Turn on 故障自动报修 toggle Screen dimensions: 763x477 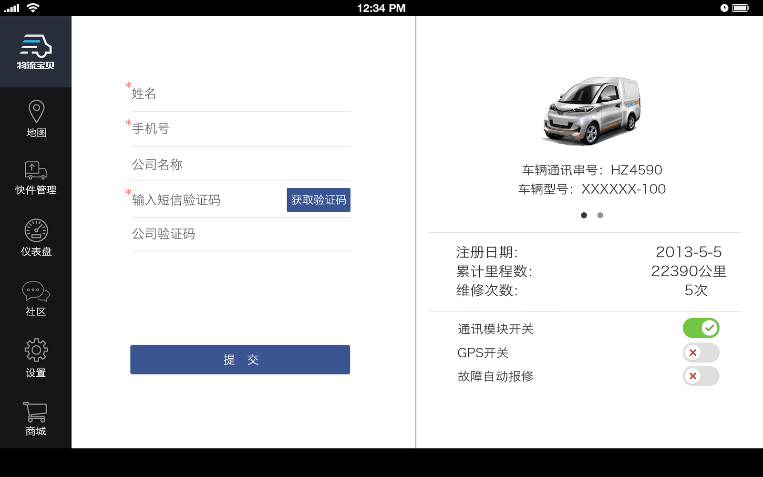701,376
